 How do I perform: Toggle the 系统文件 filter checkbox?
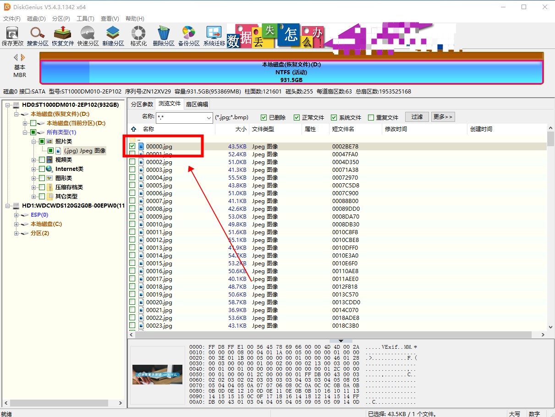(x=334, y=118)
